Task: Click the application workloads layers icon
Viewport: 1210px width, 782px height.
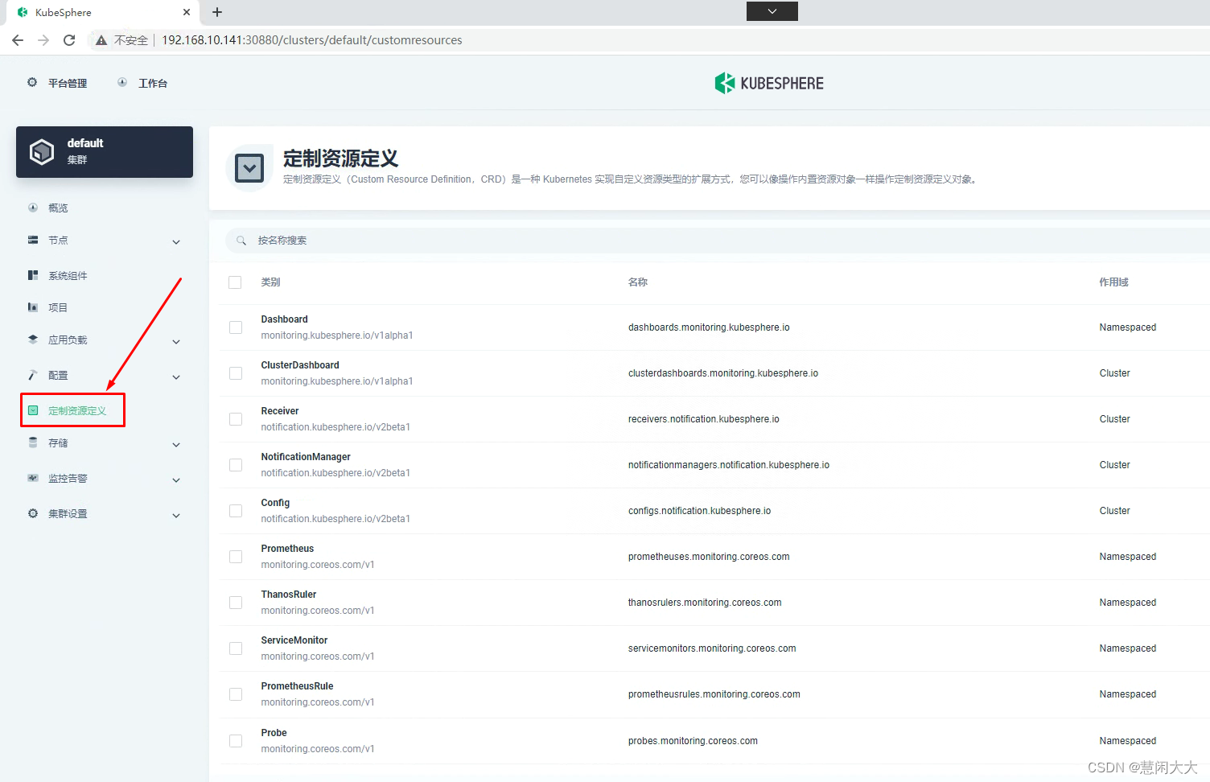Action: pos(33,340)
